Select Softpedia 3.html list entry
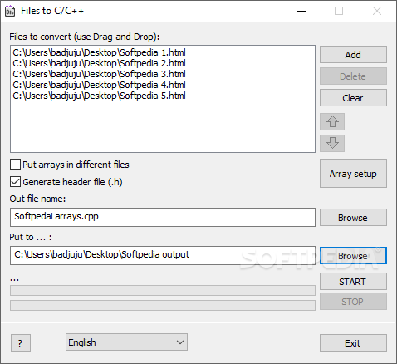 click(x=99, y=74)
